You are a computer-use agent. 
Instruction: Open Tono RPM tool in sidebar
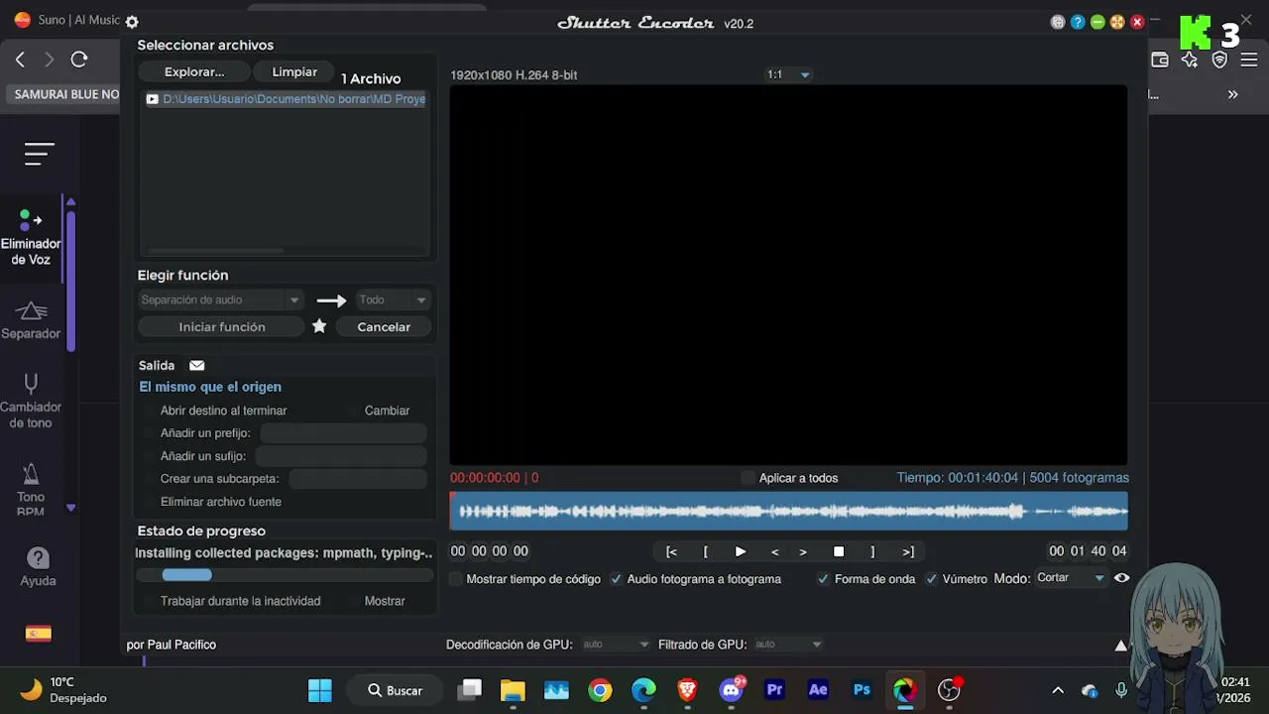[31, 489]
